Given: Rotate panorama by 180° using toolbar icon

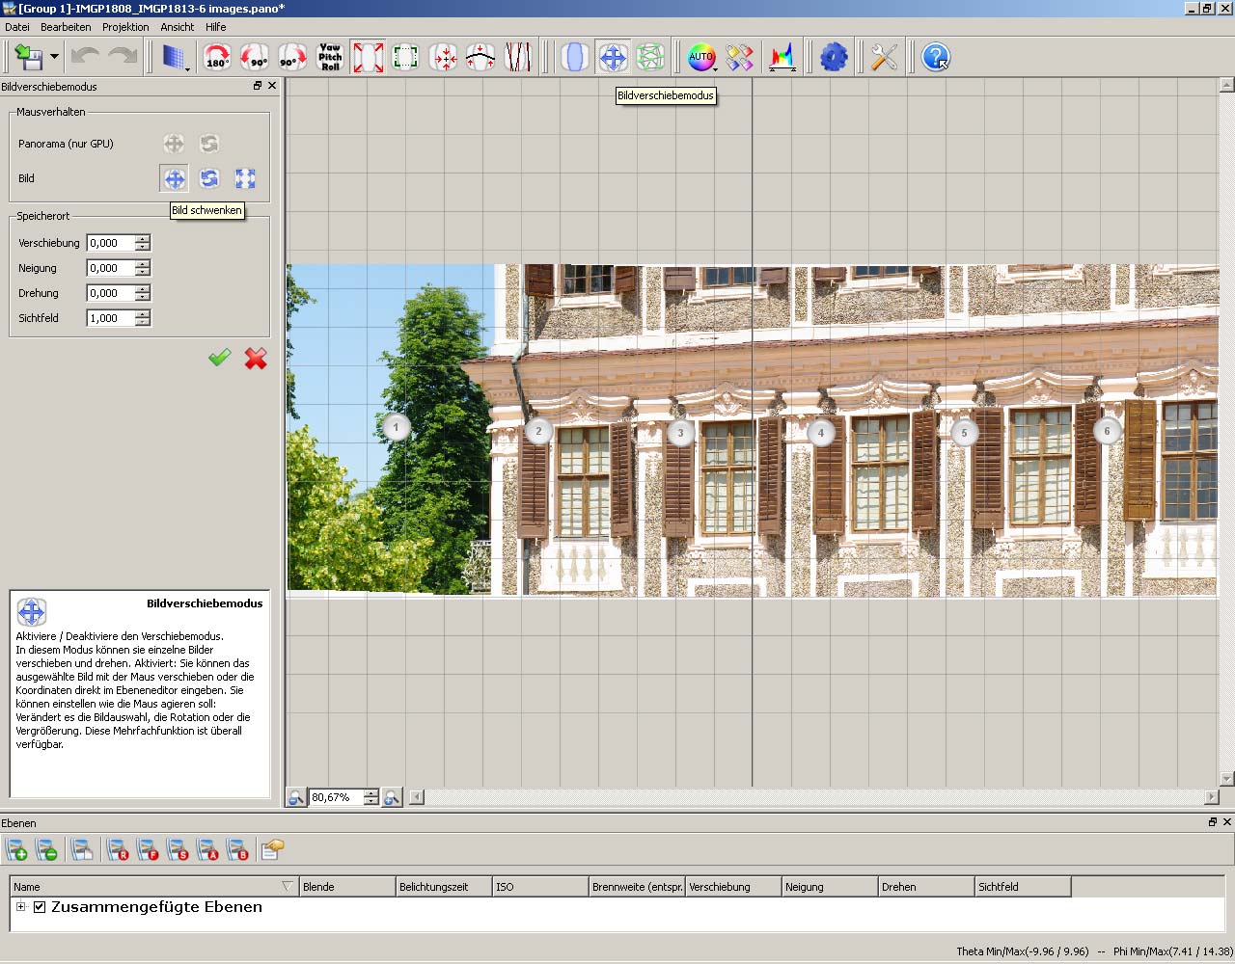Looking at the screenshot, I should click(x=217, y=58).
